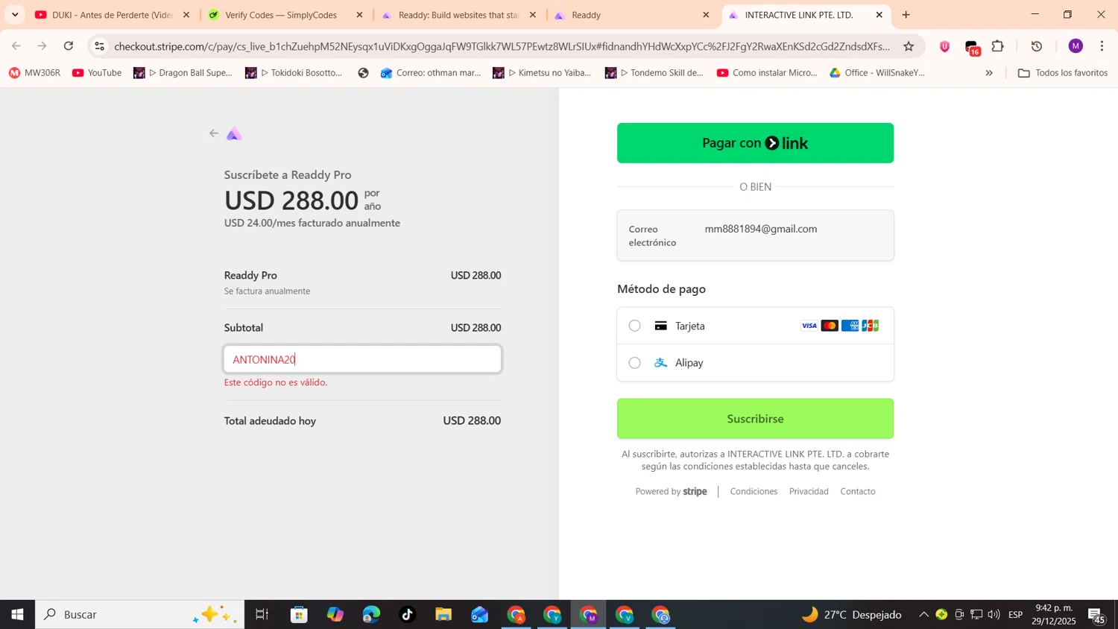Open the Extensions puzzle menu

(x=998, y=46)
